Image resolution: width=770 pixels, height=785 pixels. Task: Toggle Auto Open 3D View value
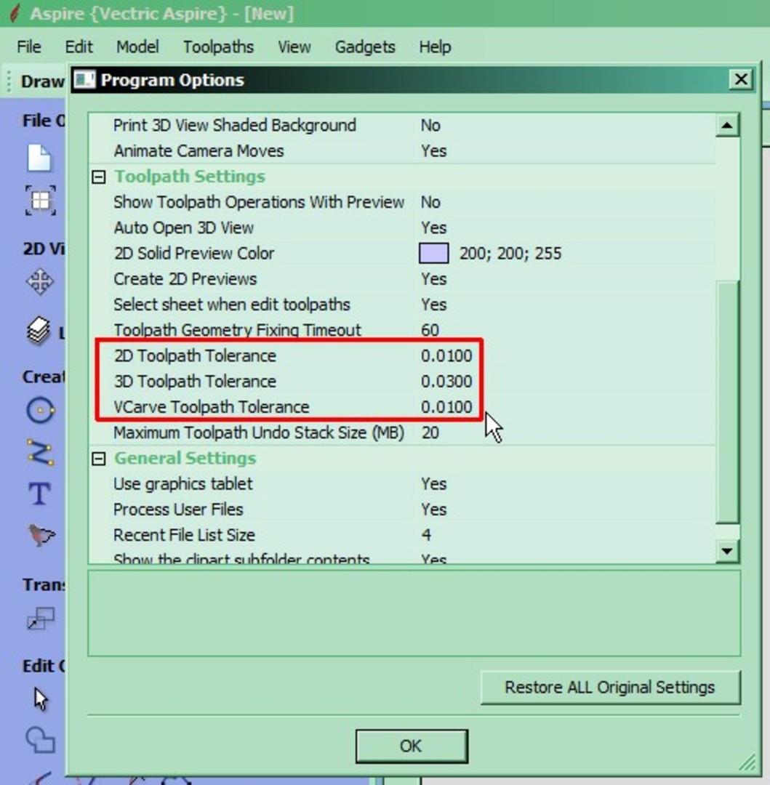(433, 228)
